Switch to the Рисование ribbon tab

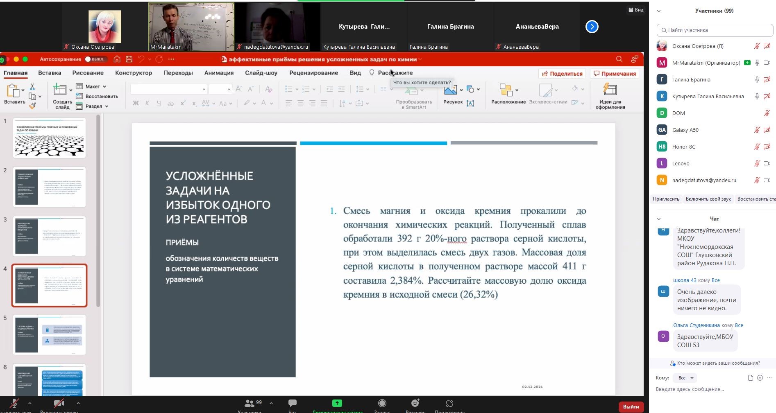point(88,73)
